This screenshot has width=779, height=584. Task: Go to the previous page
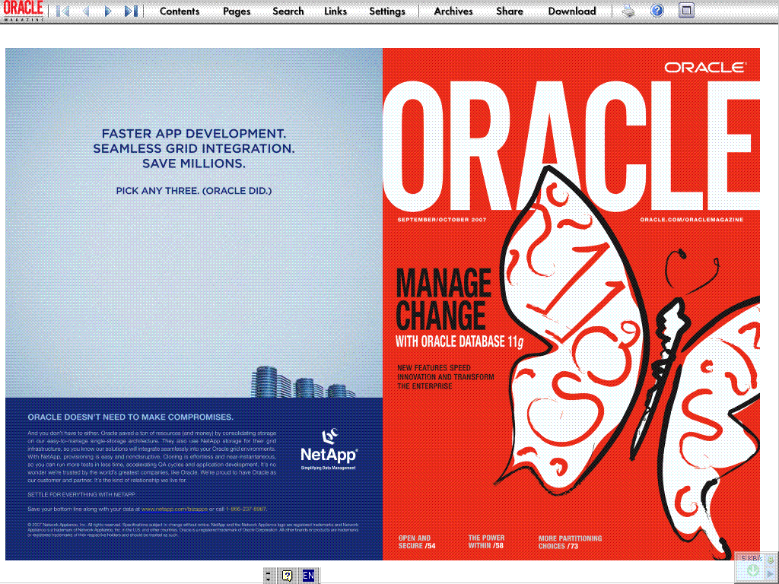tap(85, 11)
